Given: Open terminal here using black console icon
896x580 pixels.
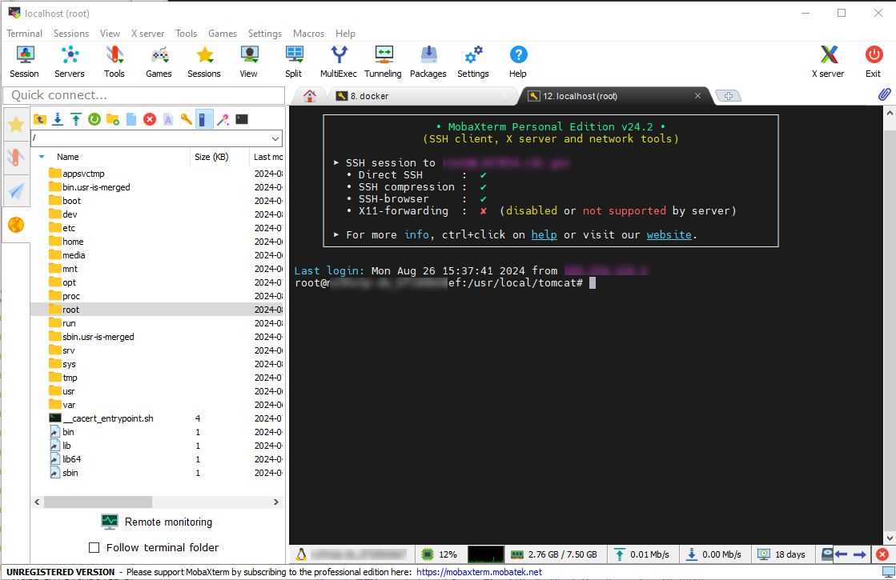Looking at the screenshot, I should pos(242,119).
